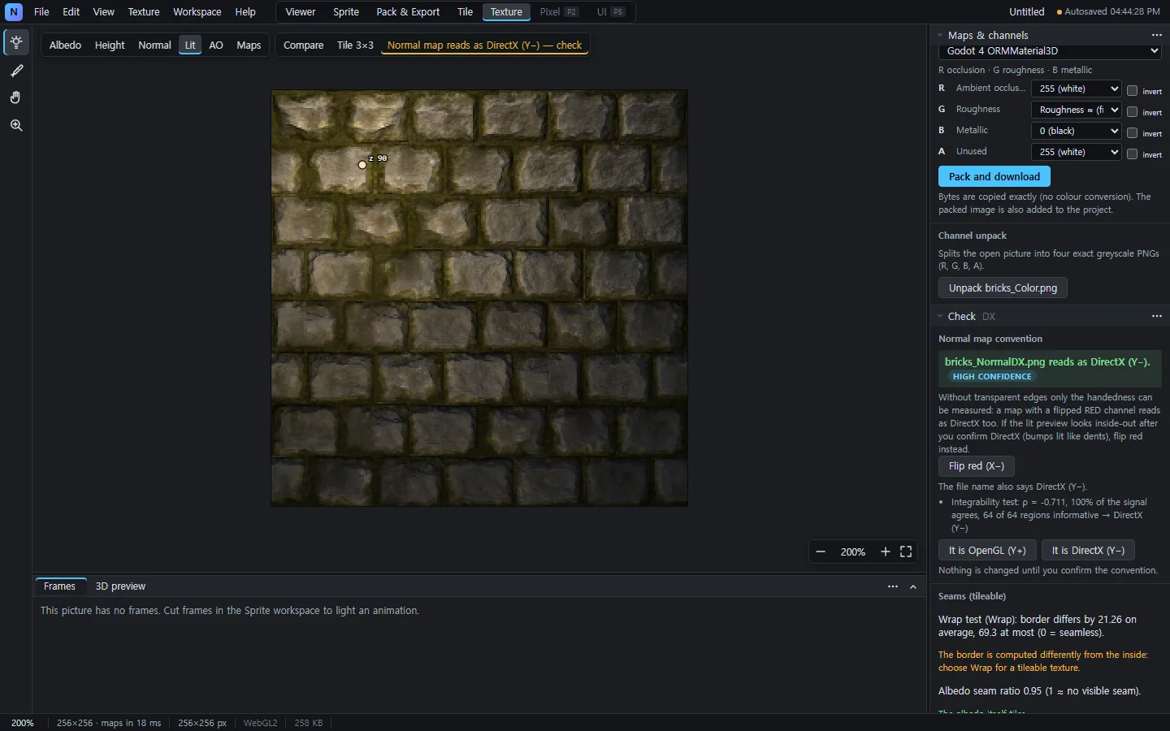The image size is (1170, 731).
Task: Open the Godot 4 ORMMaterial3D preset dropdown
Action: pos(1051,50)
